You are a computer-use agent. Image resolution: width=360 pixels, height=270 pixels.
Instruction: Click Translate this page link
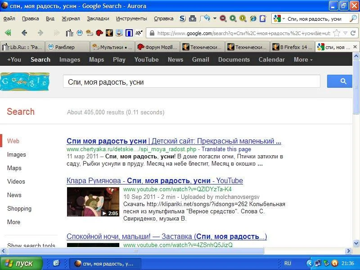coord(226,149)
